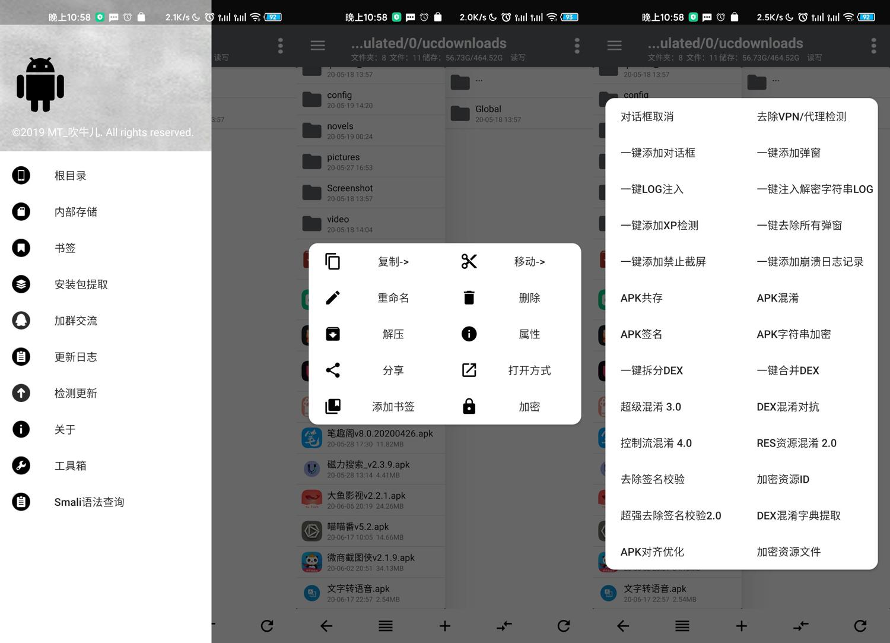Click the info icon for file properties (属性)

coord(469,334)
